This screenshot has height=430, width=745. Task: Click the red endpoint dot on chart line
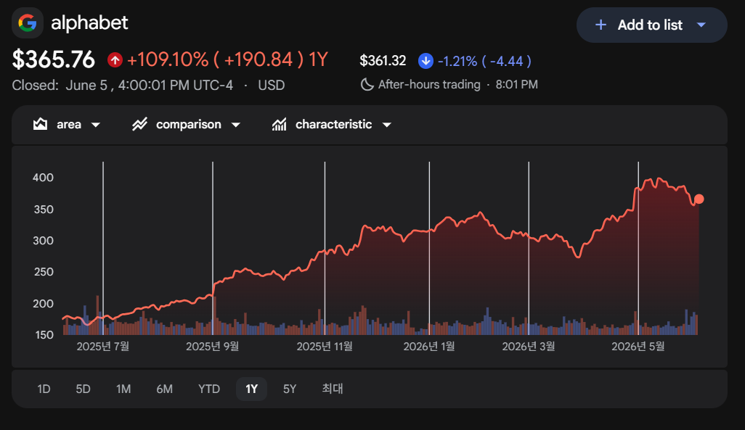click(x=699, y=199)
